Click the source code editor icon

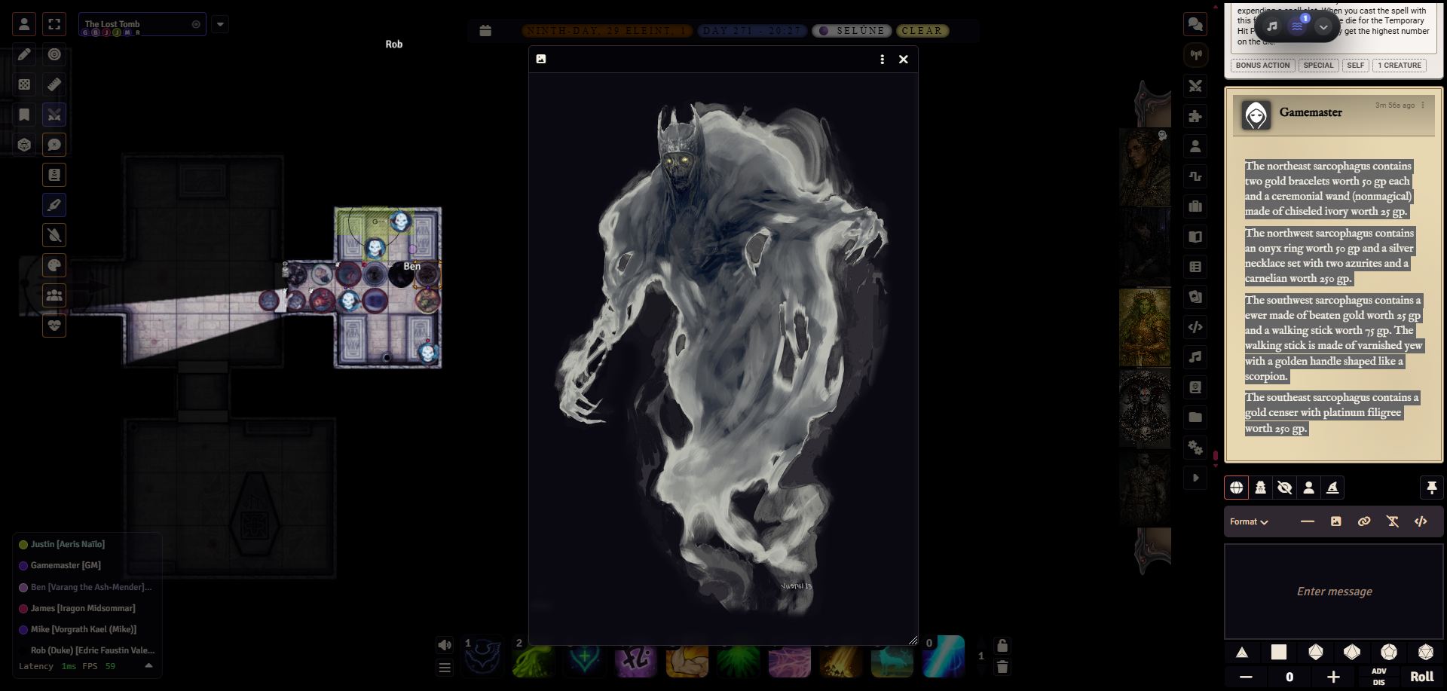pos(1421,521)
